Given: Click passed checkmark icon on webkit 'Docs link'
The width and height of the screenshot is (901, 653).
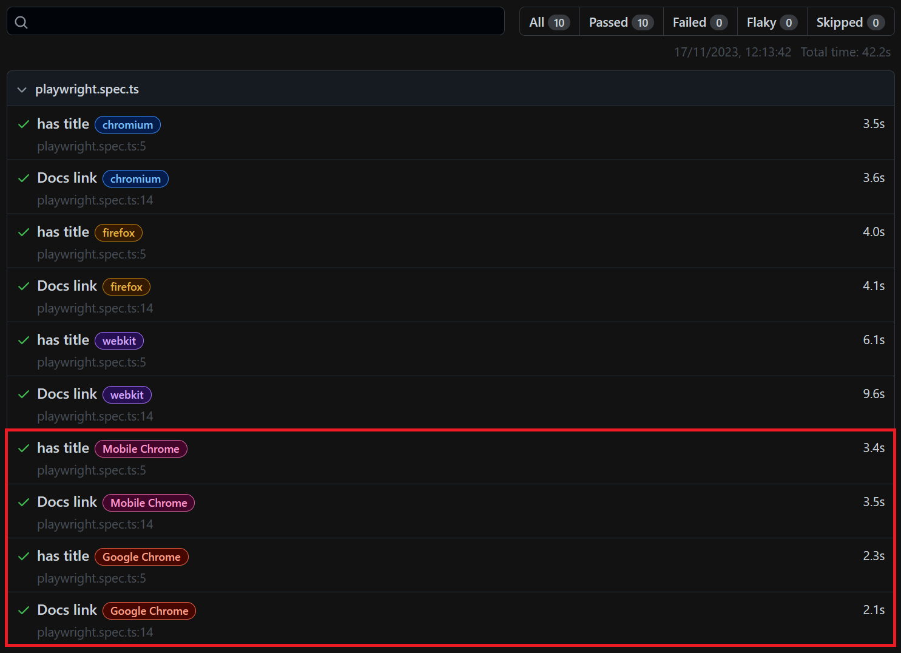Looking at the screenshot, I should (x=24, y=394).
